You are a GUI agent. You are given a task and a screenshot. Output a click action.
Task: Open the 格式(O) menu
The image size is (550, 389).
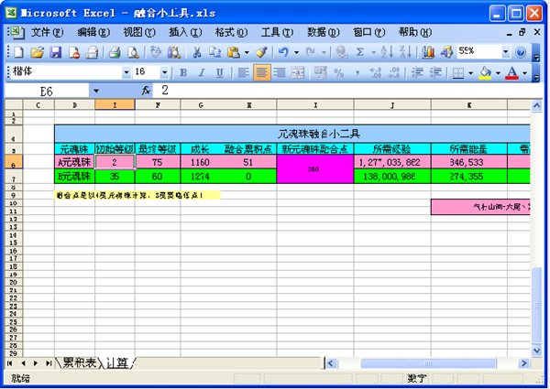tap(232, 33)
